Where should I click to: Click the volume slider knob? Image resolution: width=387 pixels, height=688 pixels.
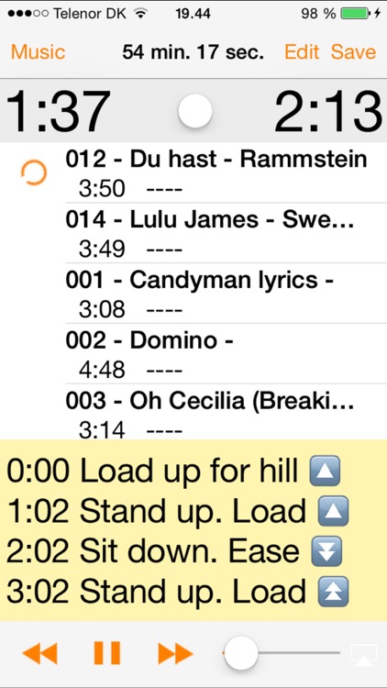pos(240,653)
